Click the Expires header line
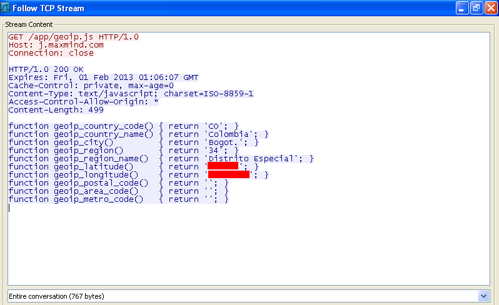This screenshot has width=499, height=305. coord(103,77)
